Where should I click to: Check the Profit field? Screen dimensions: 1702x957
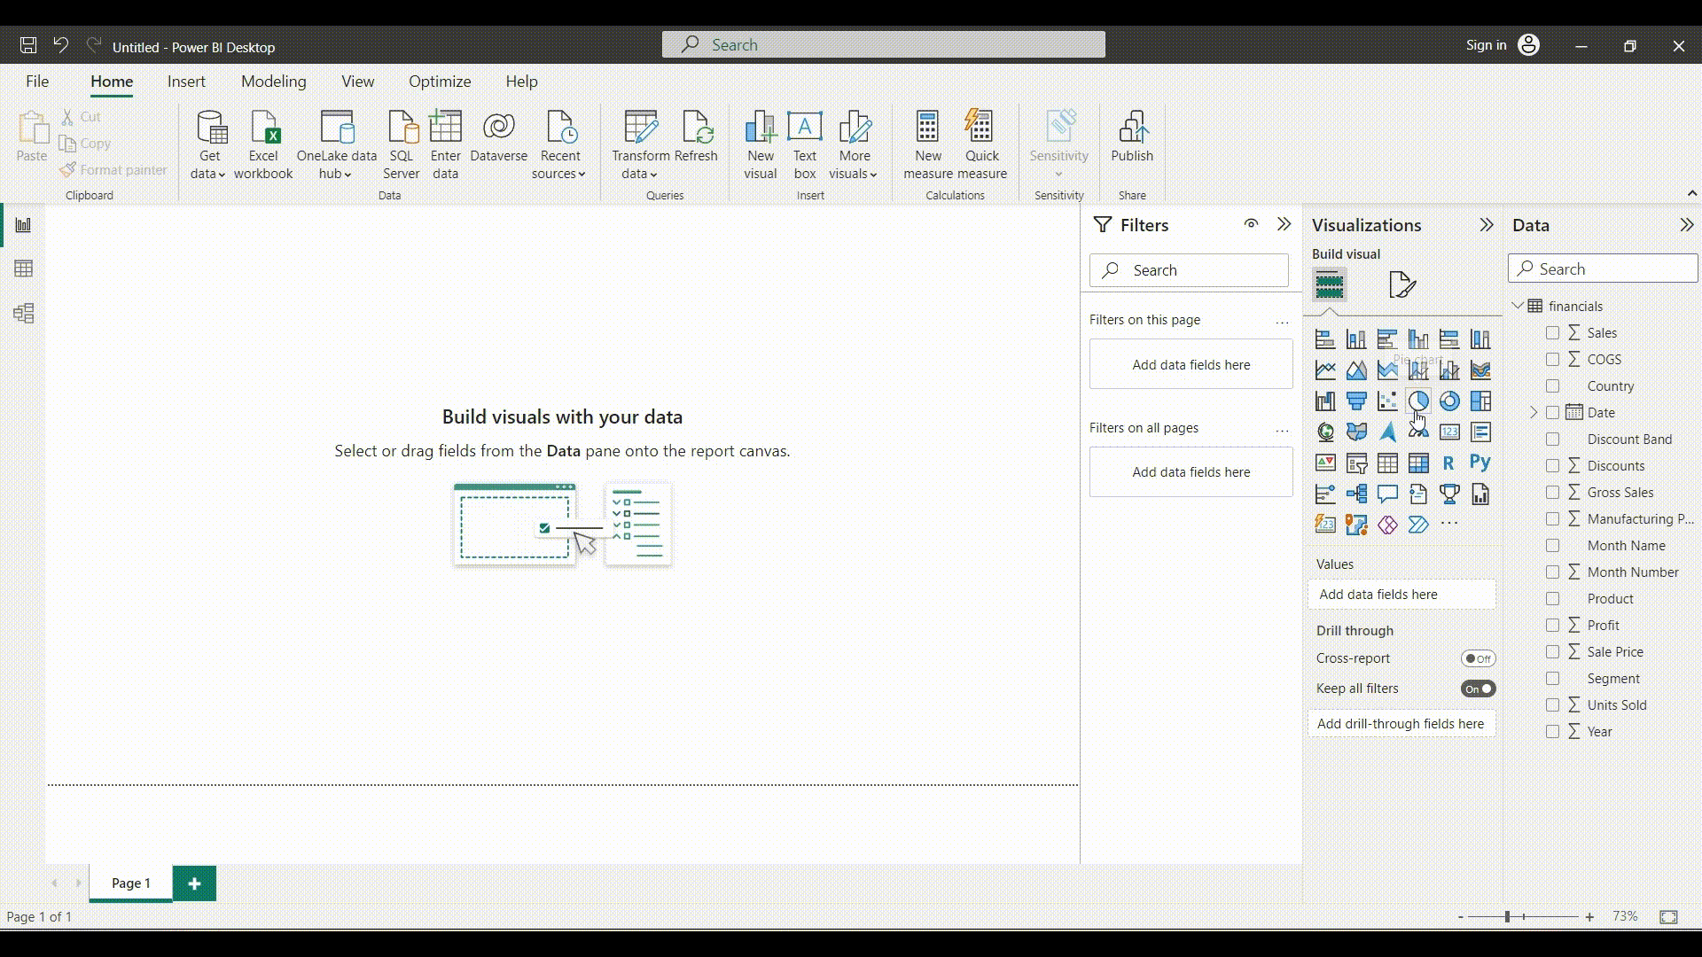[1552, 626]
